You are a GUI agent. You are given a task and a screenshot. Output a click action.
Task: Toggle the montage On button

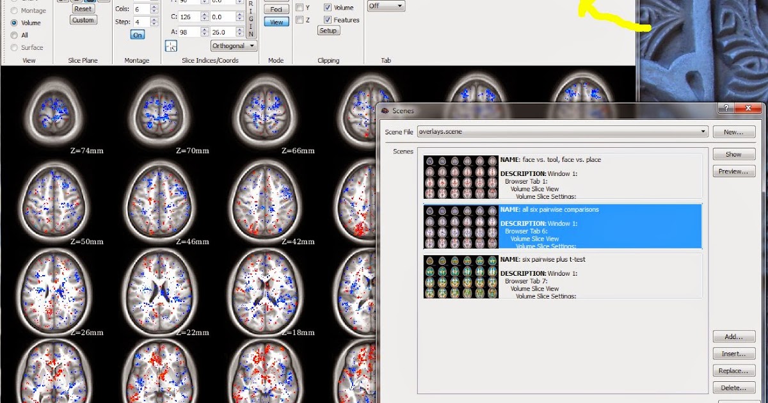[x=137, y=35]
